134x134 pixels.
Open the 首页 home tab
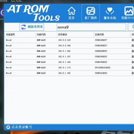[x=72, y=13]
